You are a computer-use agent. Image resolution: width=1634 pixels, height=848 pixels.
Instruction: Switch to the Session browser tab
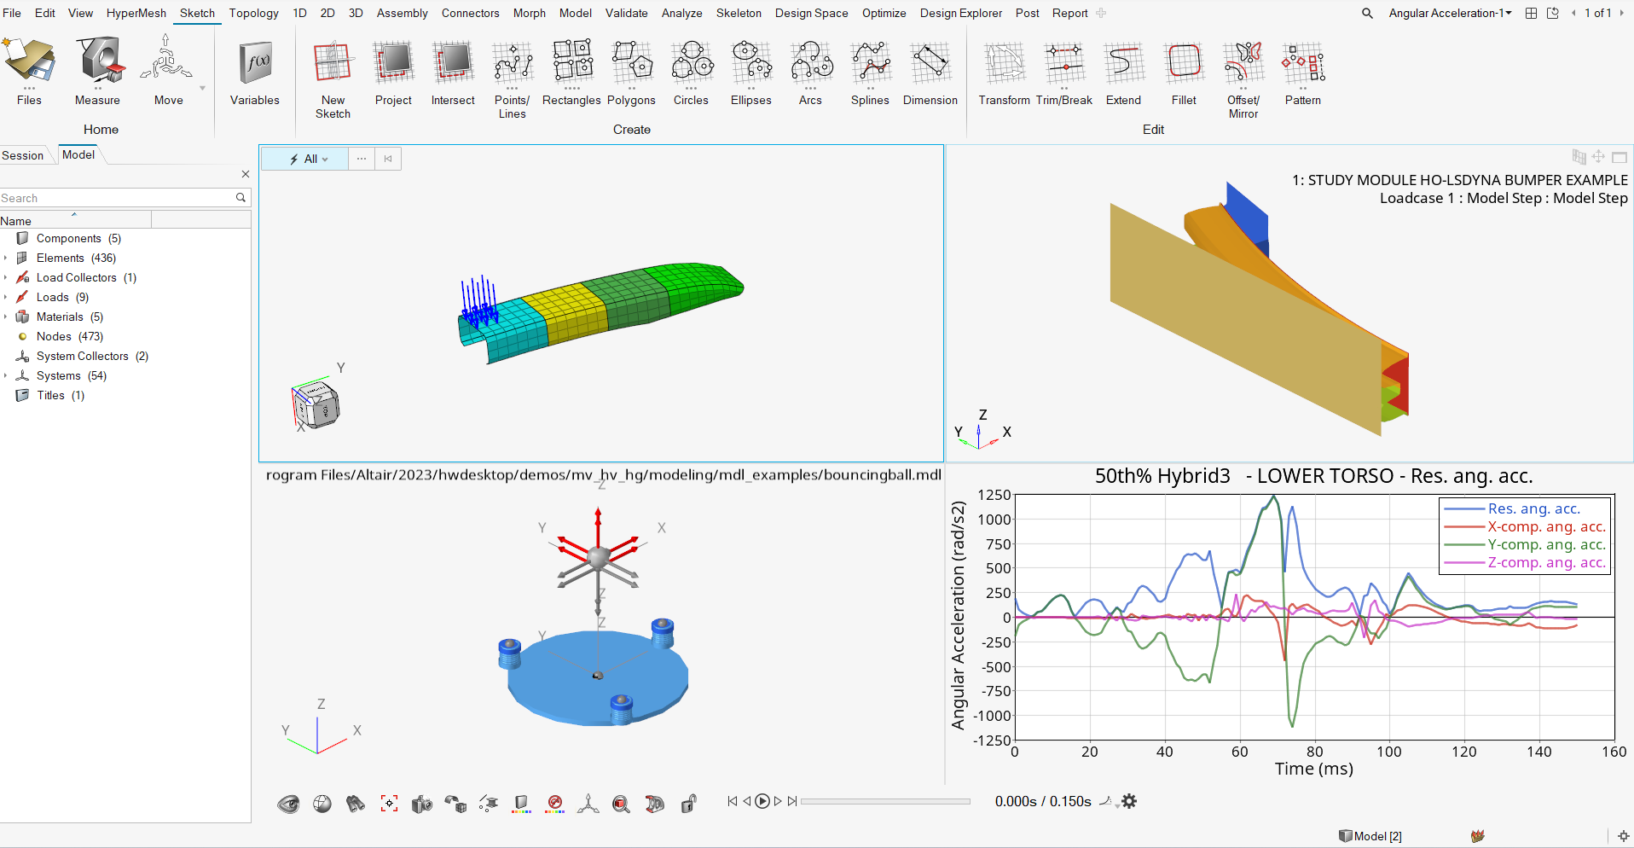pos(23,155)
